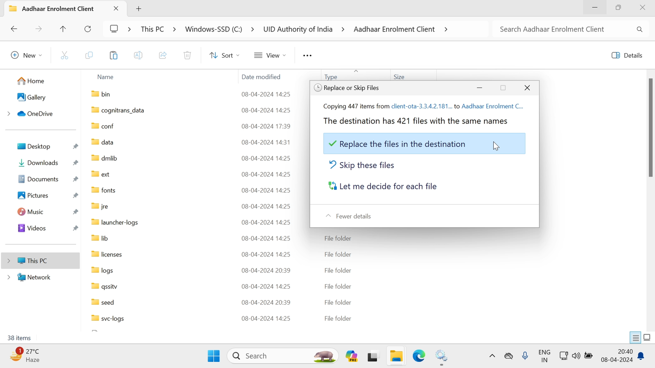Screen dimensions: 655x368
Task: Add a new tab with plus button
Action: click(139, 9)
